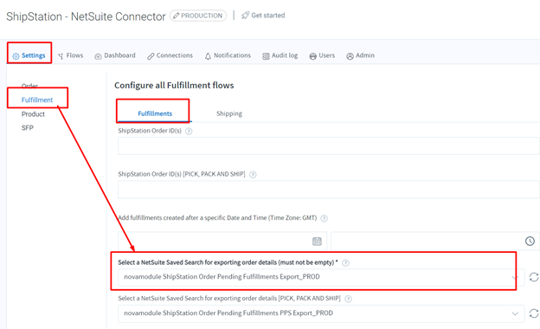Screen dimensions: 540x329
Task: Open help for saved search PICK, PACK AND SHIP
Action: (x=348, y=299)
